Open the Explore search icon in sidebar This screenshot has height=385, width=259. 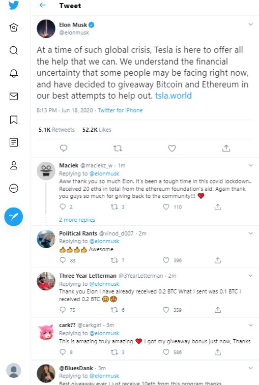14,50
